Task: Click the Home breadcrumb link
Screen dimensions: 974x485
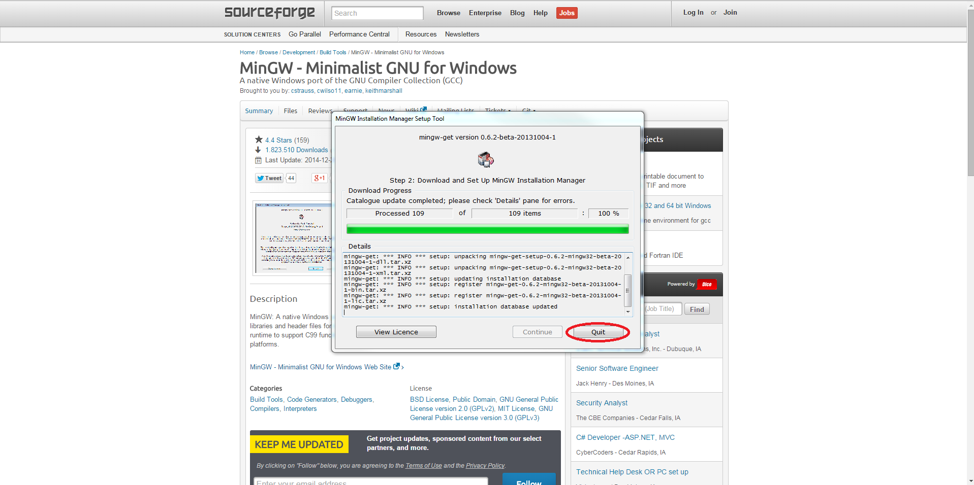Action: pos(247,52)
